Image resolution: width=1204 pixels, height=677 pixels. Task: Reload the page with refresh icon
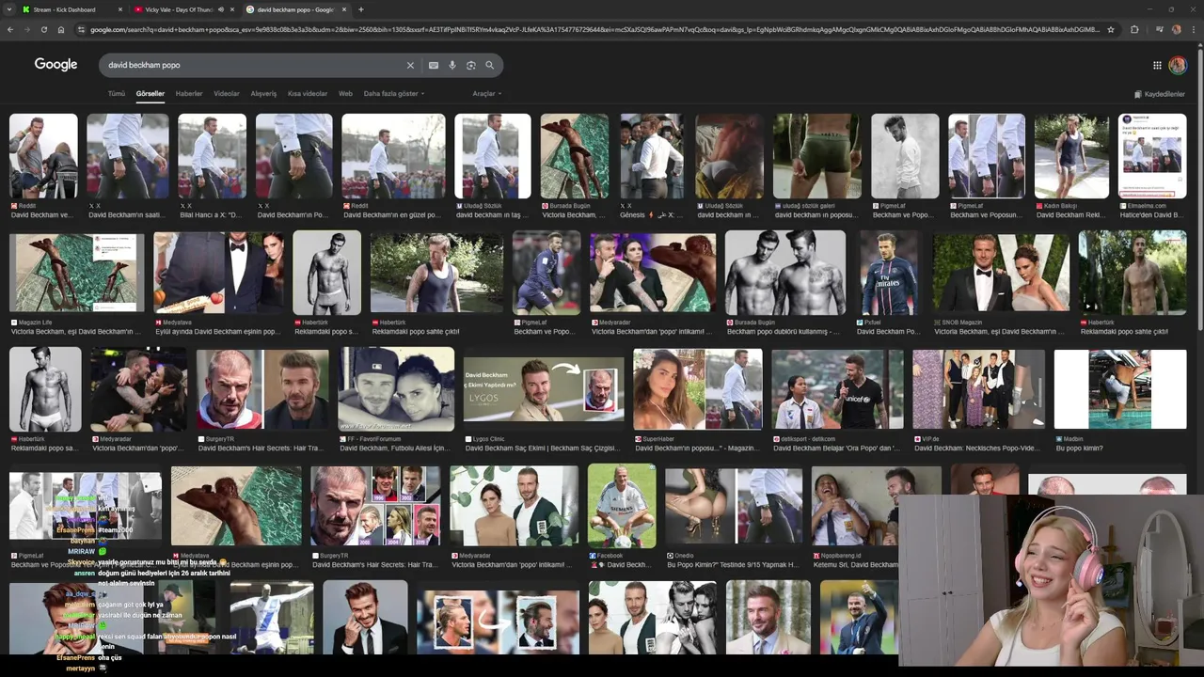tap(43, 29)
